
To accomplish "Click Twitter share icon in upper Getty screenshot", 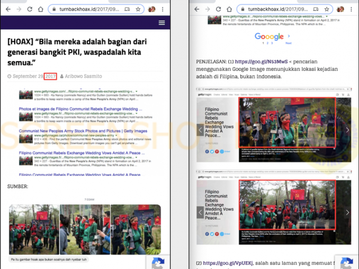I will [x=212, y=152].
